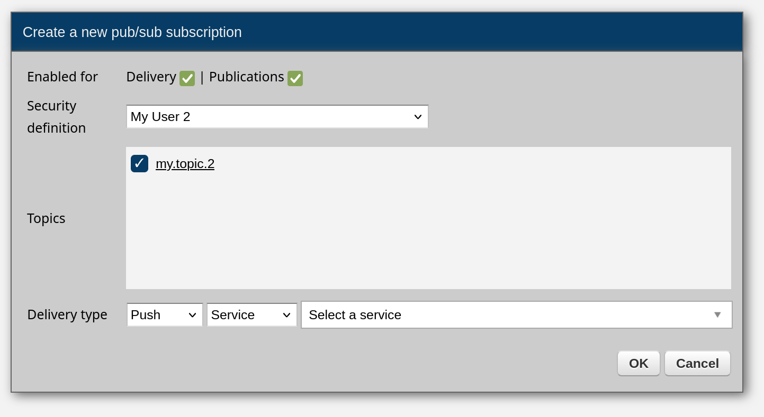The width and height of the screenshot is (764, 417).
Task: Click the 'Topics' field label
Action: 46,218
